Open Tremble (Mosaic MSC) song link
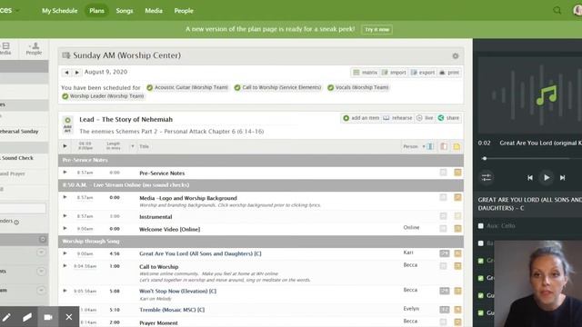Screen dimensions: 582x327 coord(172,310)
